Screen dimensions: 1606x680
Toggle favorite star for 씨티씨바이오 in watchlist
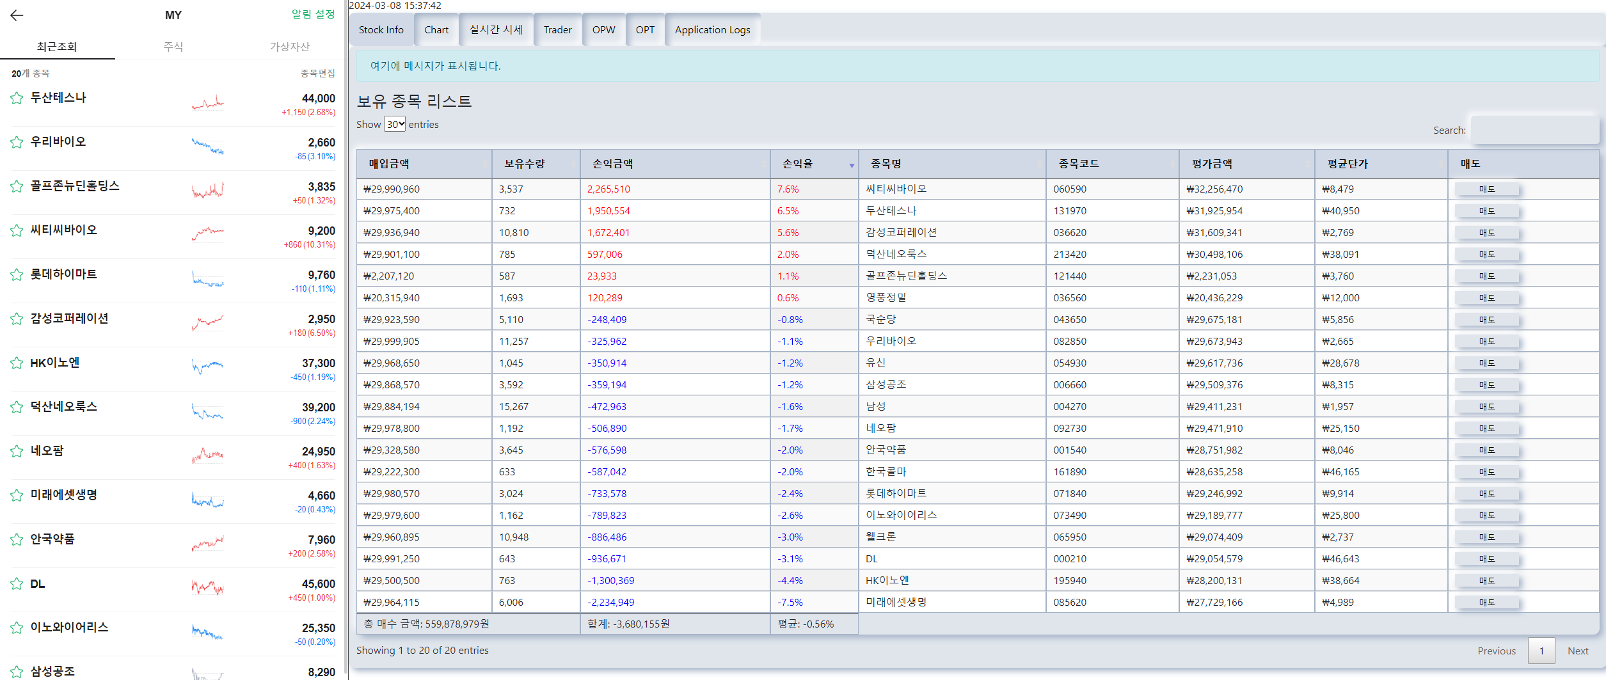(x=17, y=230)
